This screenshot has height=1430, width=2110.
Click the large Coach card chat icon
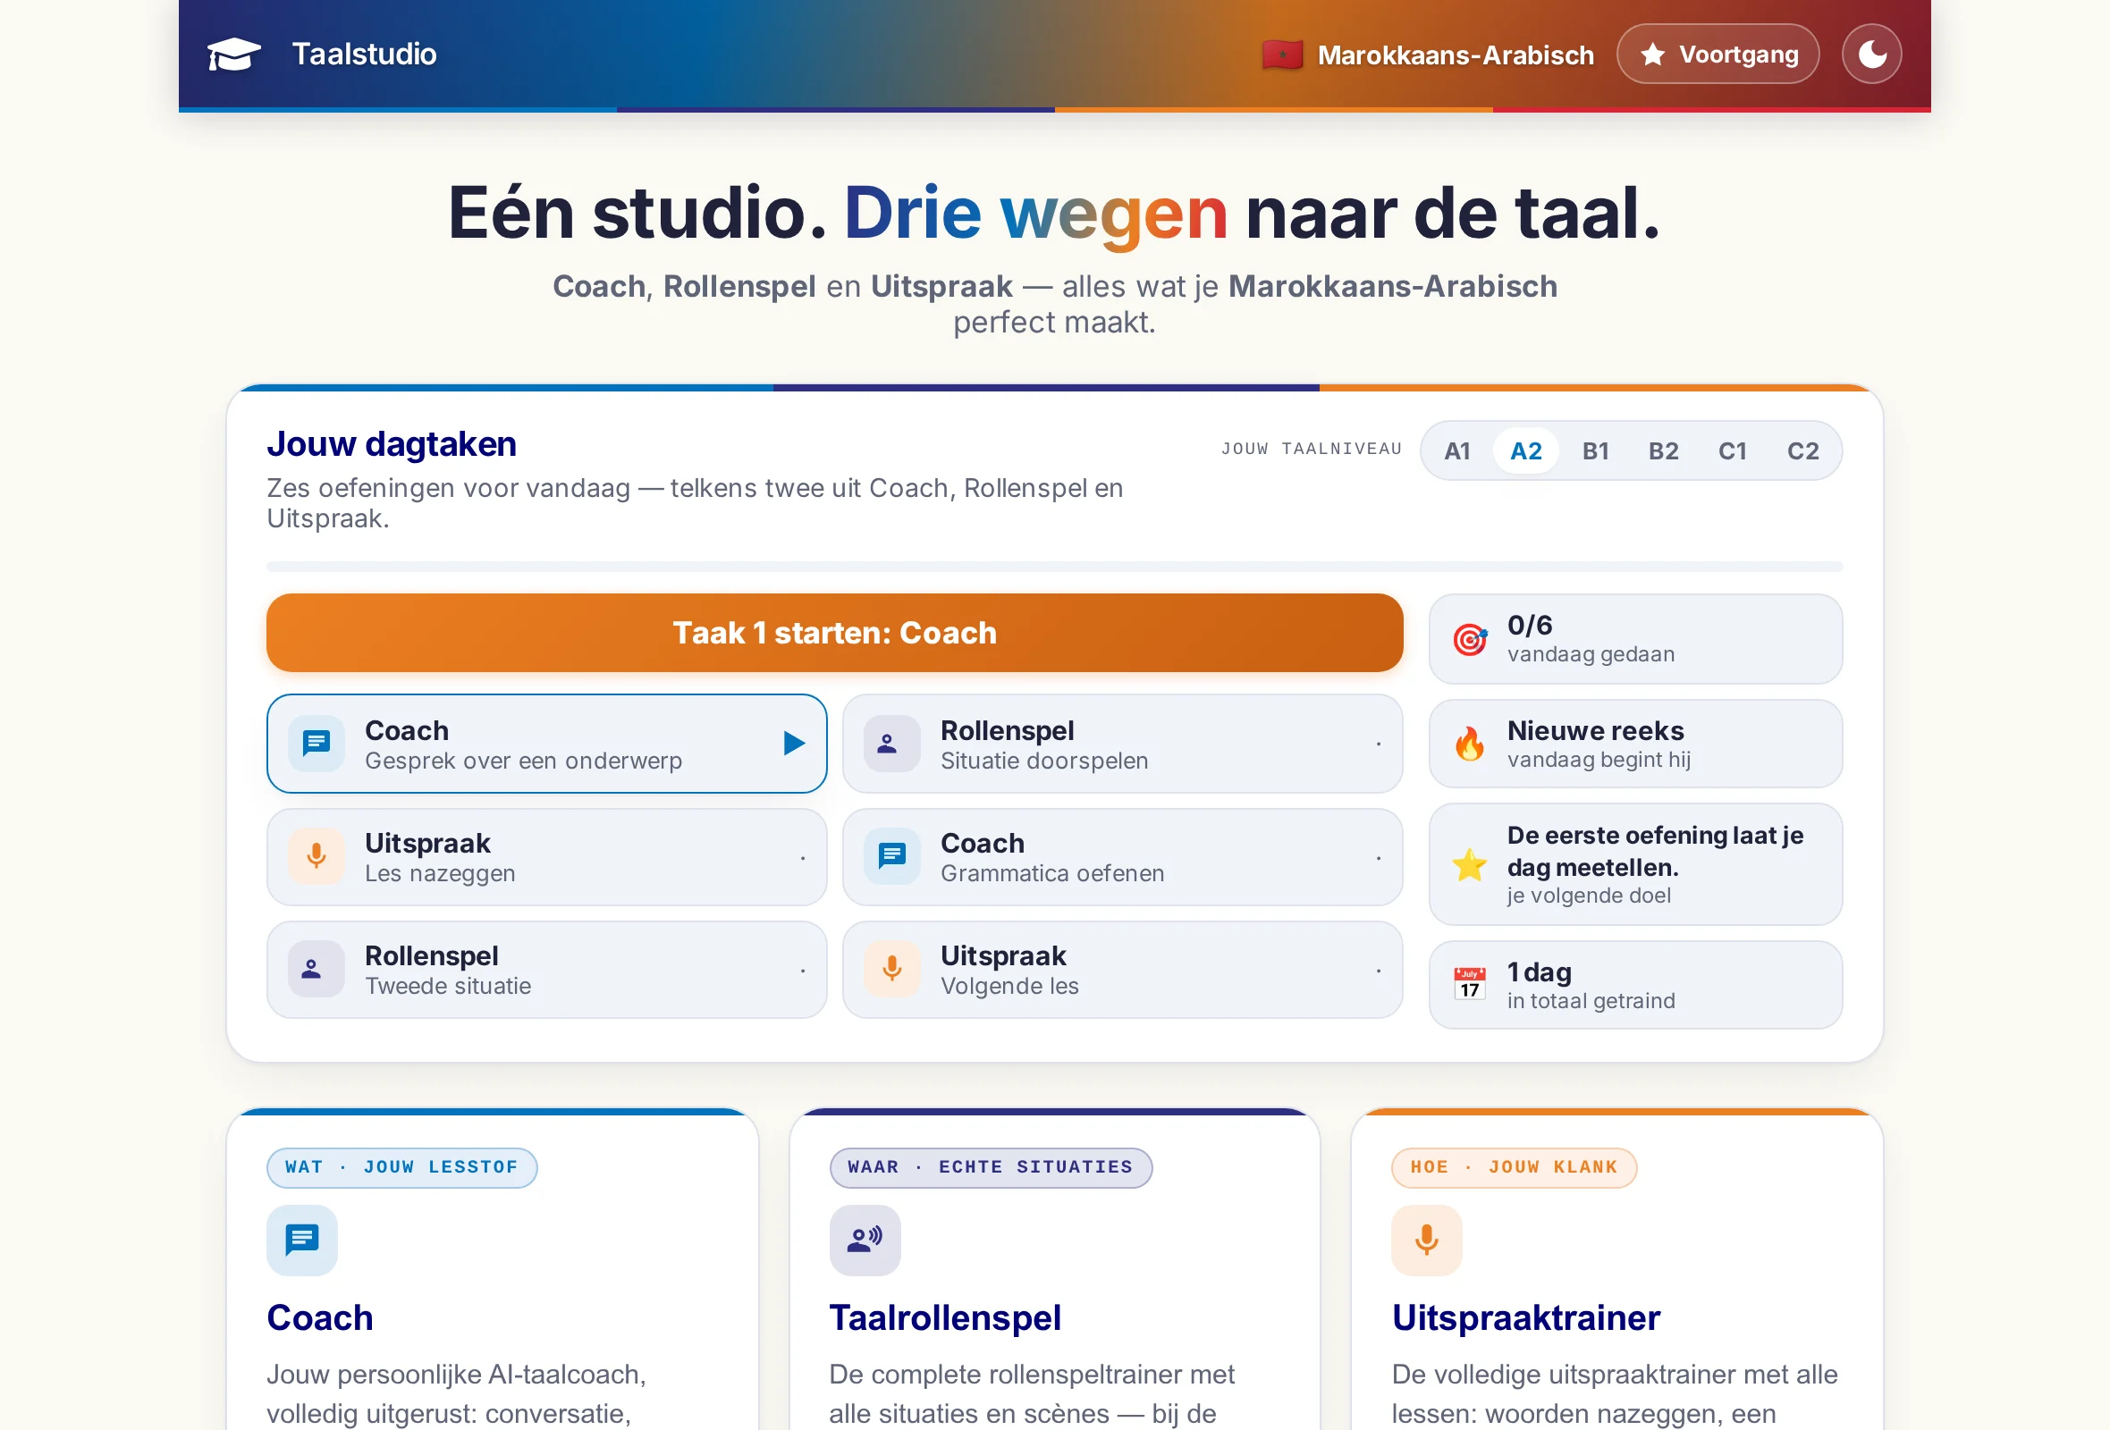pyautogui.click(x=301, y=1241)
